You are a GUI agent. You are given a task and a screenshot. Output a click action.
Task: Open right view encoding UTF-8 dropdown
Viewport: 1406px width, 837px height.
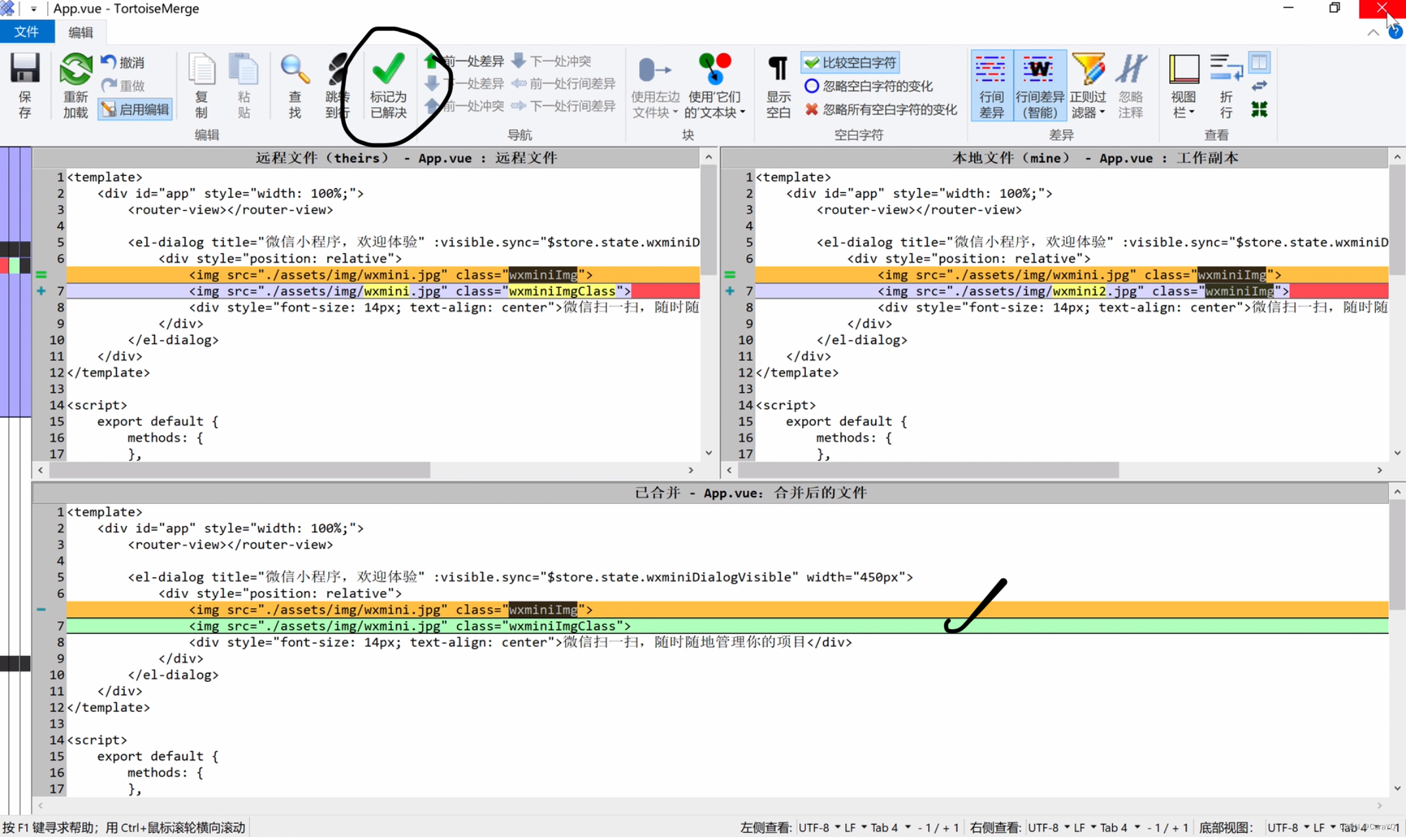[x=1048, y=827]
